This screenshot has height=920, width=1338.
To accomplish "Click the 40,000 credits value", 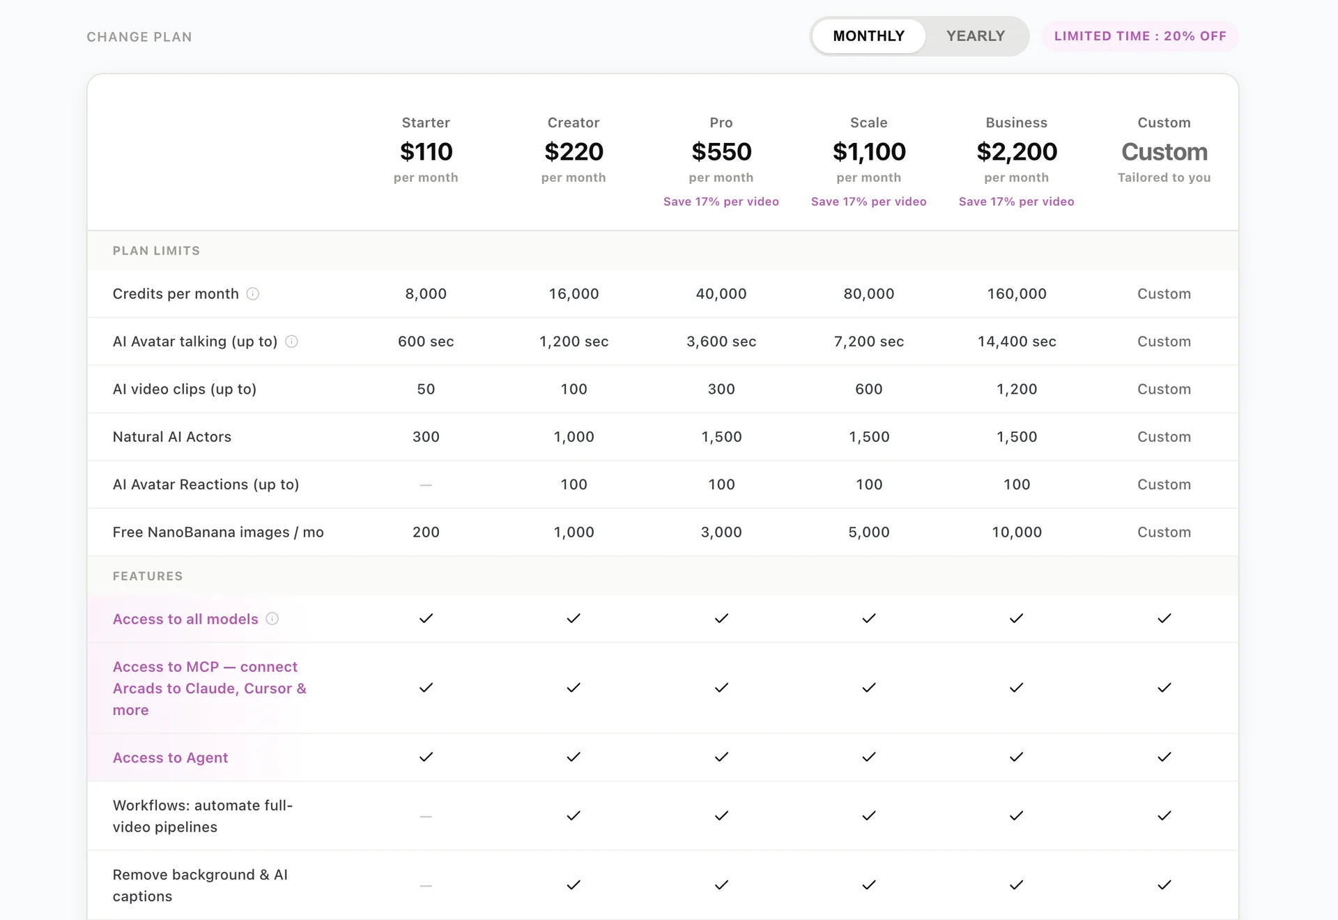I will coord(721,294).
